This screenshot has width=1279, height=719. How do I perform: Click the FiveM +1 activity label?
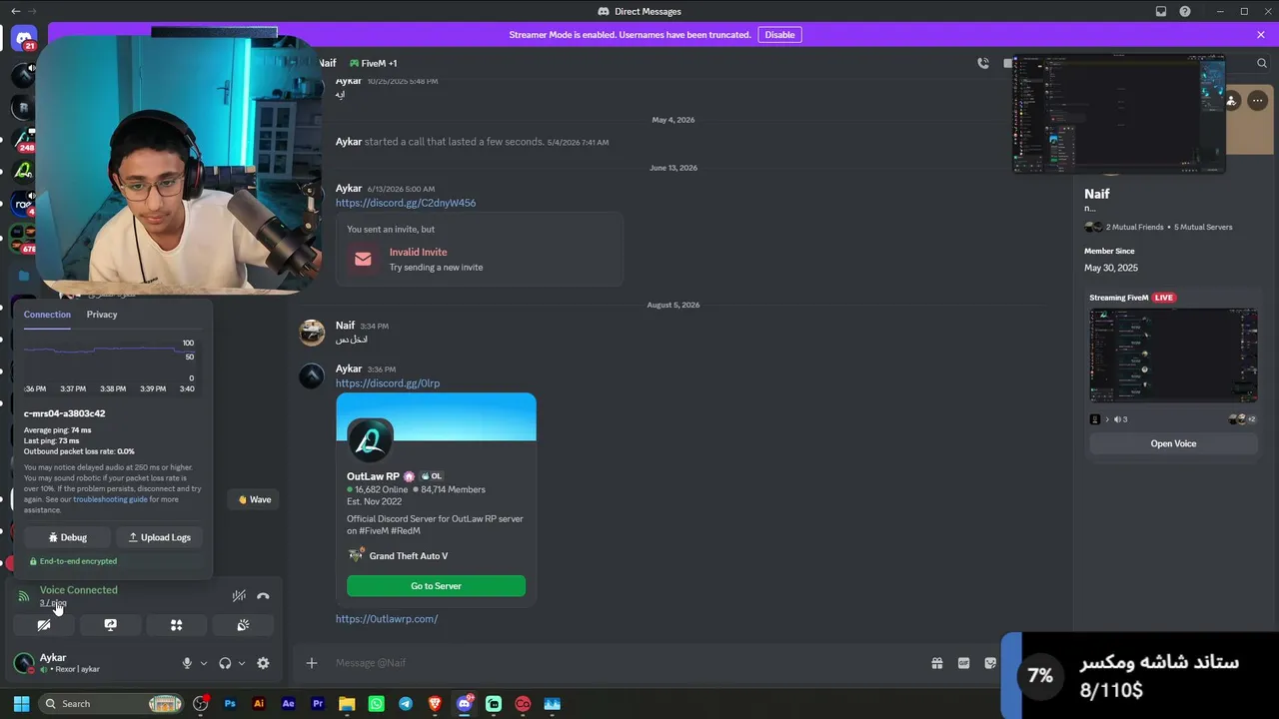[373, 63]
